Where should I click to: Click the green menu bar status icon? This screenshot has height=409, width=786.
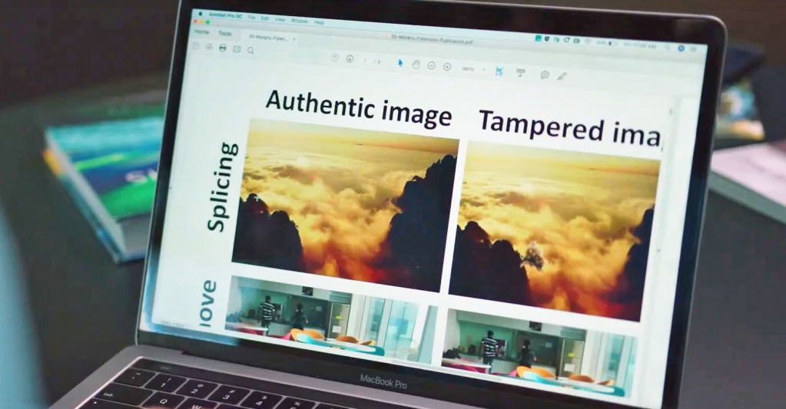pos(538,38)
